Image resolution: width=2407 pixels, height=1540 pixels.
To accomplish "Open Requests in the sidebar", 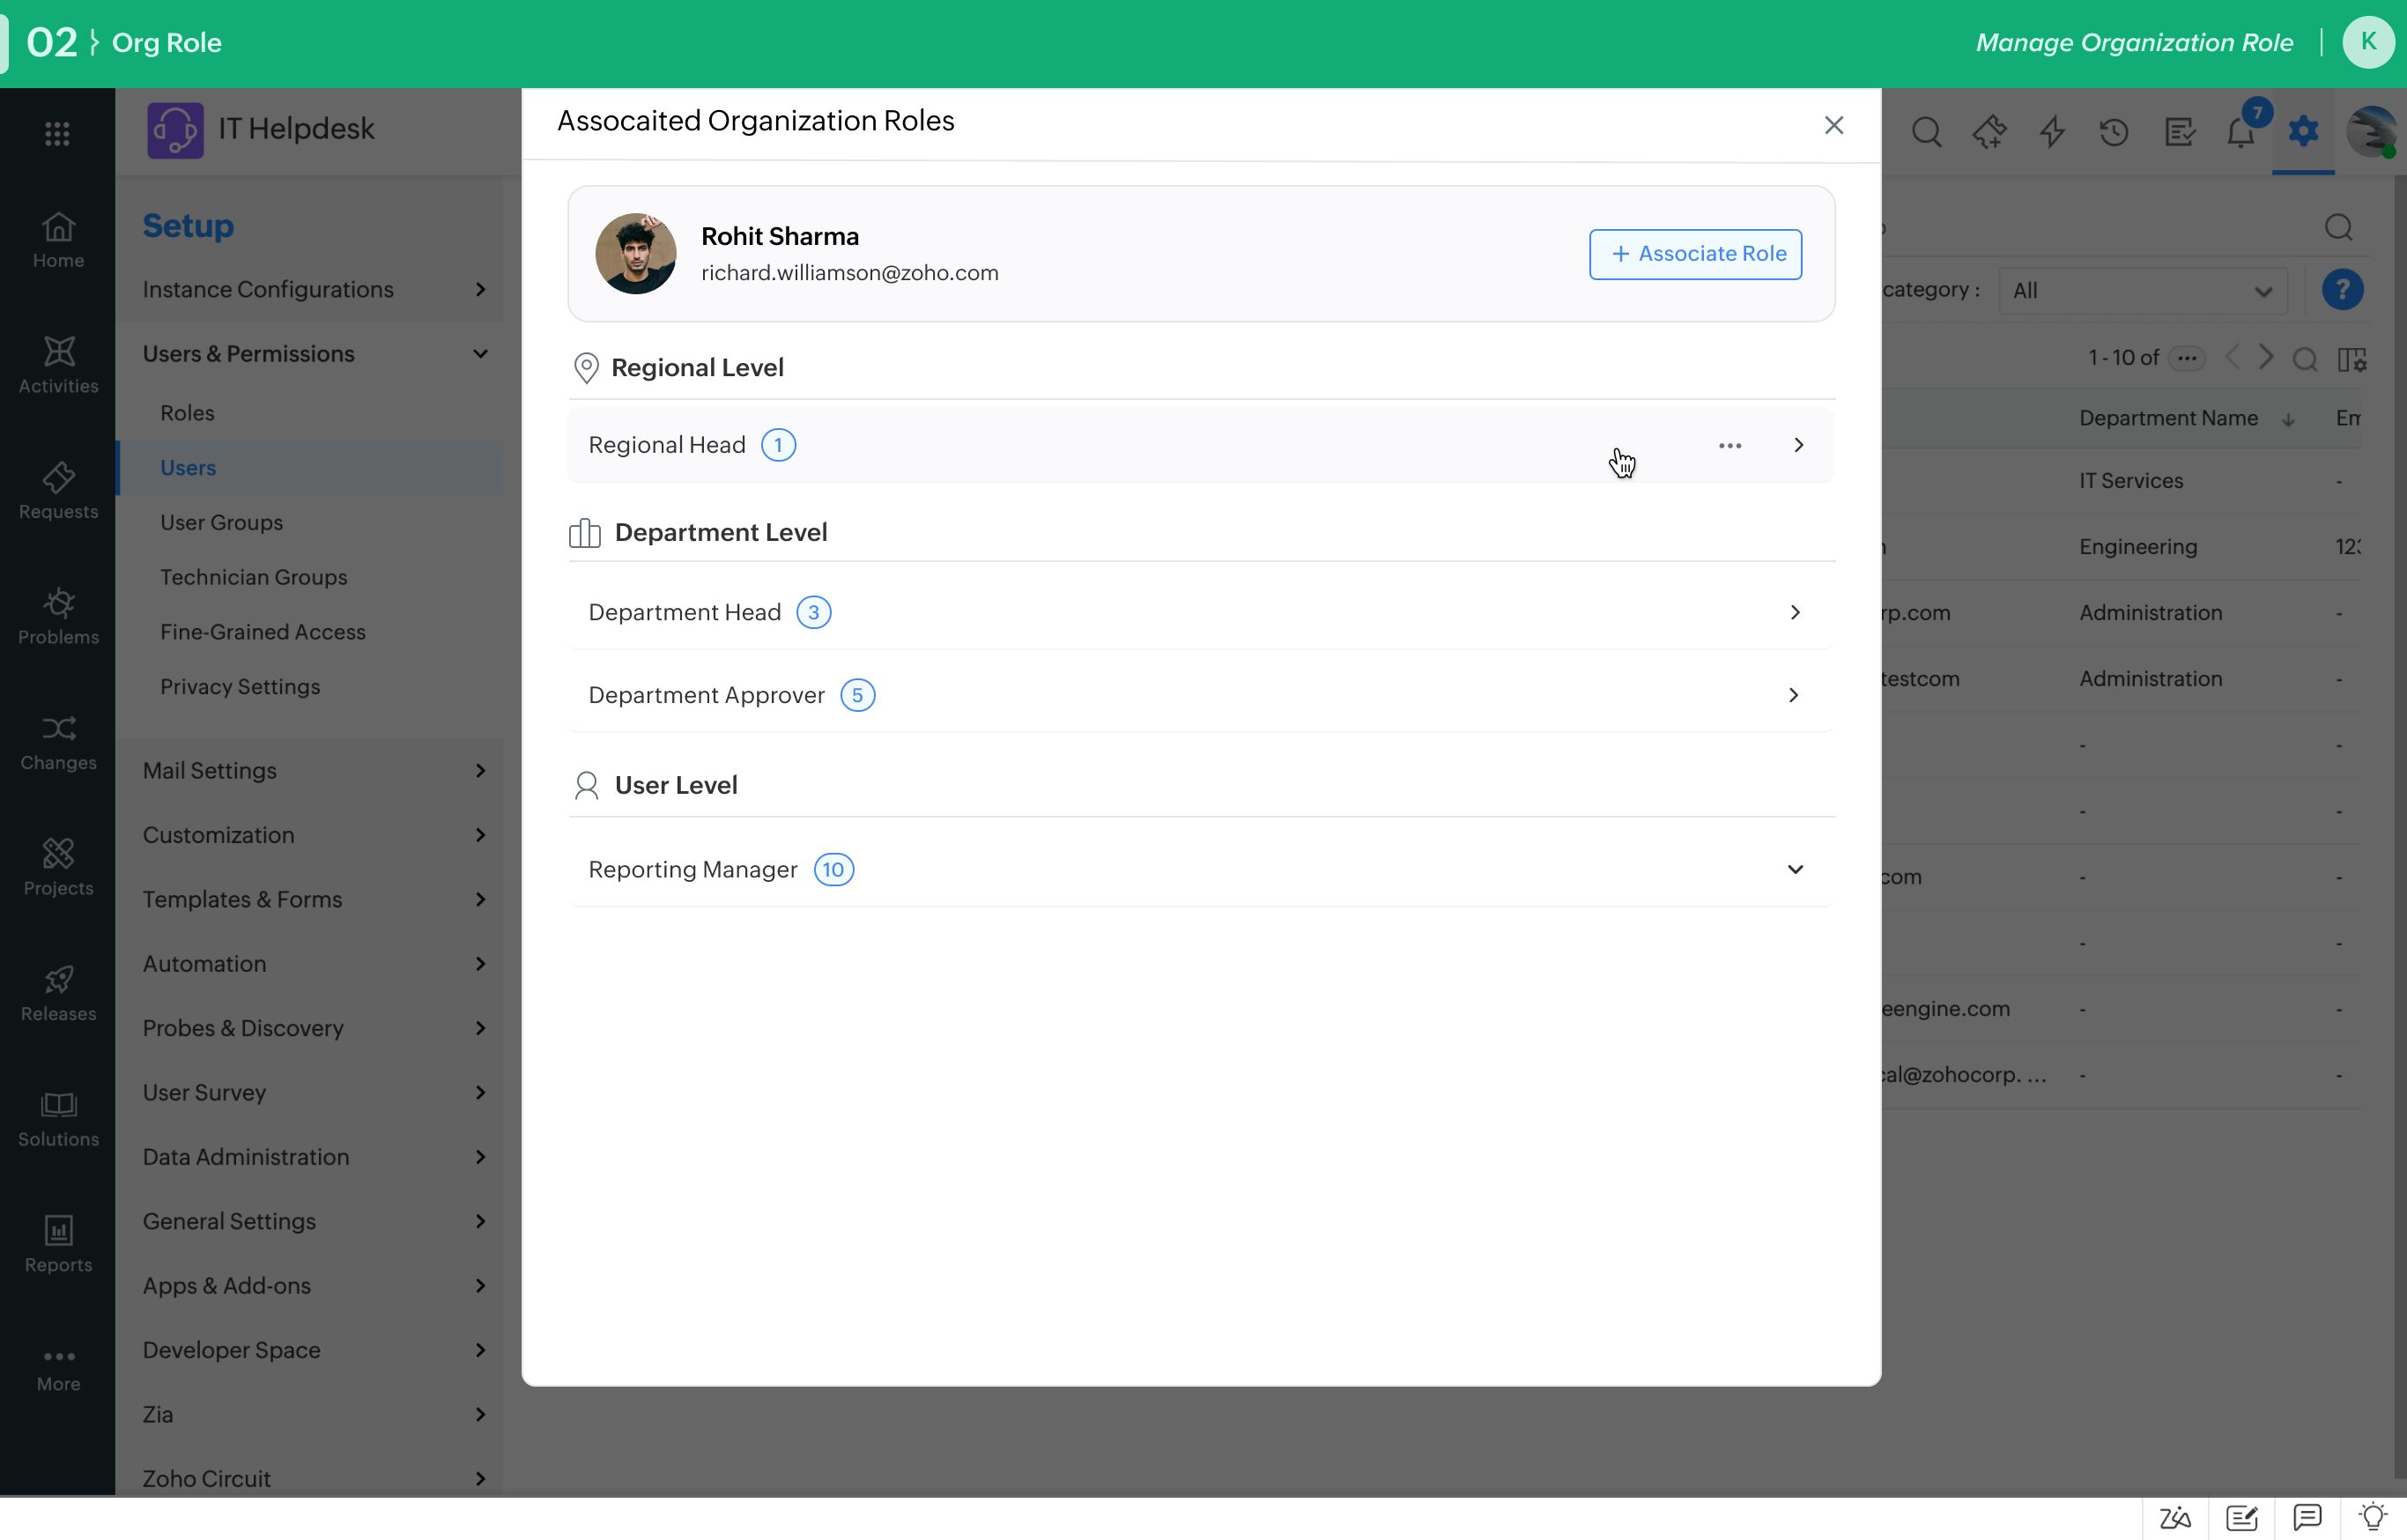I will click(x=58, y=491).
